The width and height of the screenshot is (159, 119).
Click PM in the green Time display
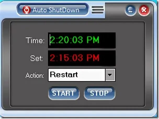[93, 40]
